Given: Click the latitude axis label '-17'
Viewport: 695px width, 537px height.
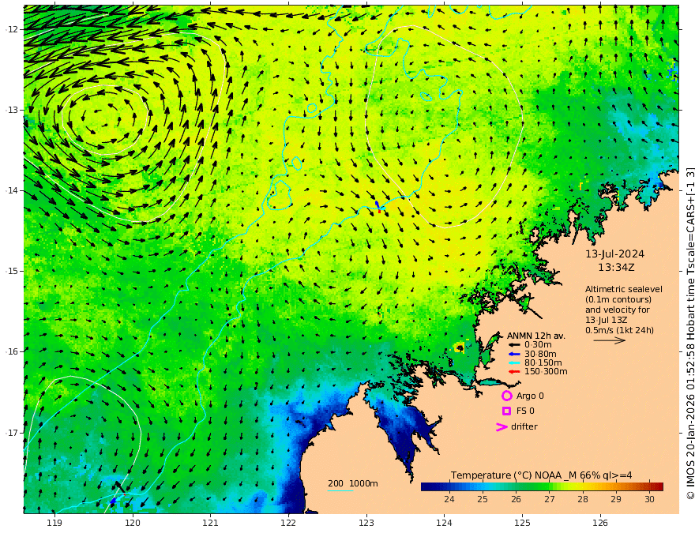Looking at the screenshot, I should (x=11, y=433).
